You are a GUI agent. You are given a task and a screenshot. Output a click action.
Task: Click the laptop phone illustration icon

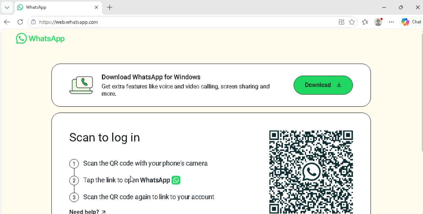[81, 85]
